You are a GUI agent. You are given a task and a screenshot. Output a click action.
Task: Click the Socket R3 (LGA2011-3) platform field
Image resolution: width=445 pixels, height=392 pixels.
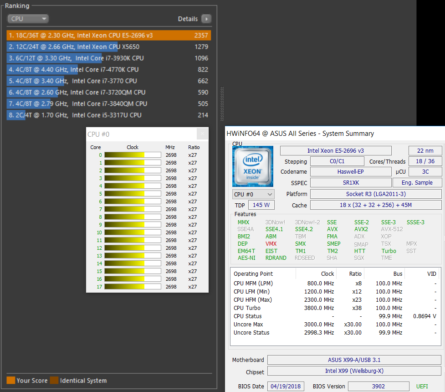376,194
